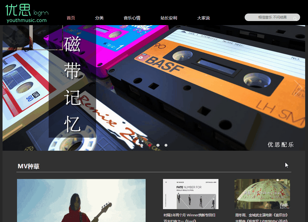Viewport: 308px width, 222px height.
Task: Select the fourth carousel dot
Action: coord(166,145)
